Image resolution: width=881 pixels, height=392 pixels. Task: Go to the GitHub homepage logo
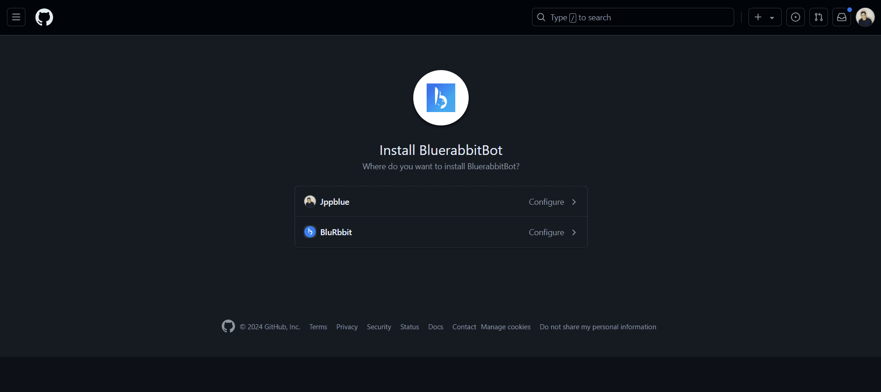(x=44, y=18)
